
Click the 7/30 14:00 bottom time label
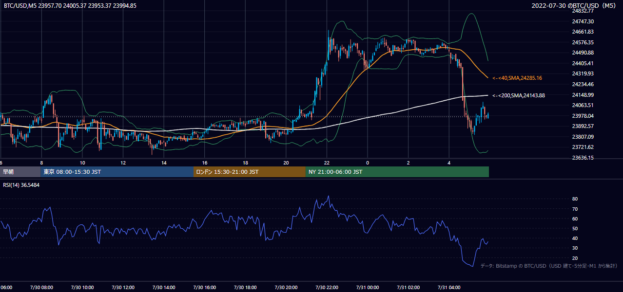pyautogui.click(x=164, y=288)
